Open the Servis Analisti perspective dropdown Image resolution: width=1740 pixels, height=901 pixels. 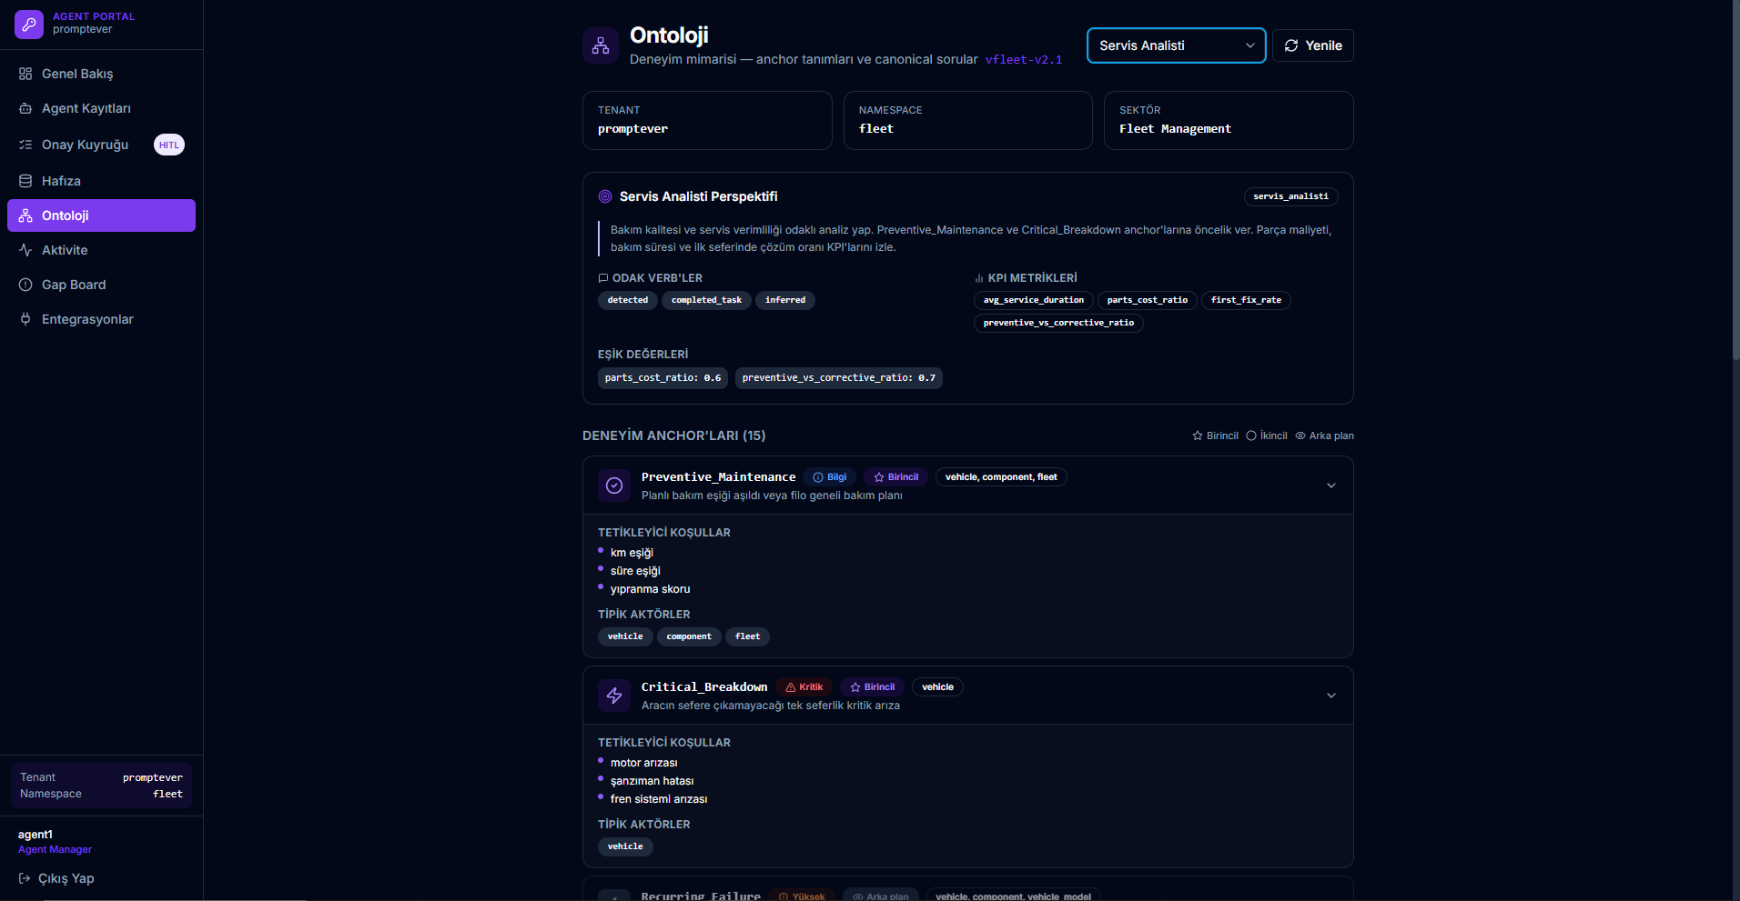(x=1176, y=45)
